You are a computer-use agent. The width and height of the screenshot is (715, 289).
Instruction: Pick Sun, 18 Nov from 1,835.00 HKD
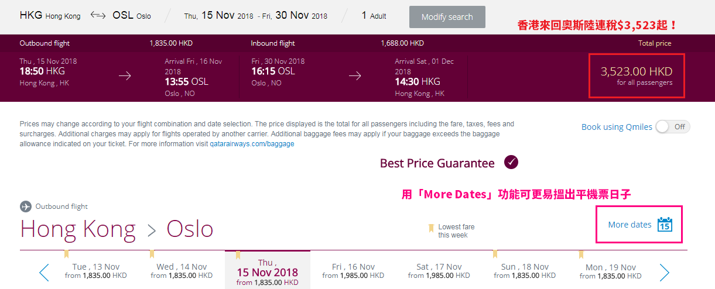[x=525, y=271]
